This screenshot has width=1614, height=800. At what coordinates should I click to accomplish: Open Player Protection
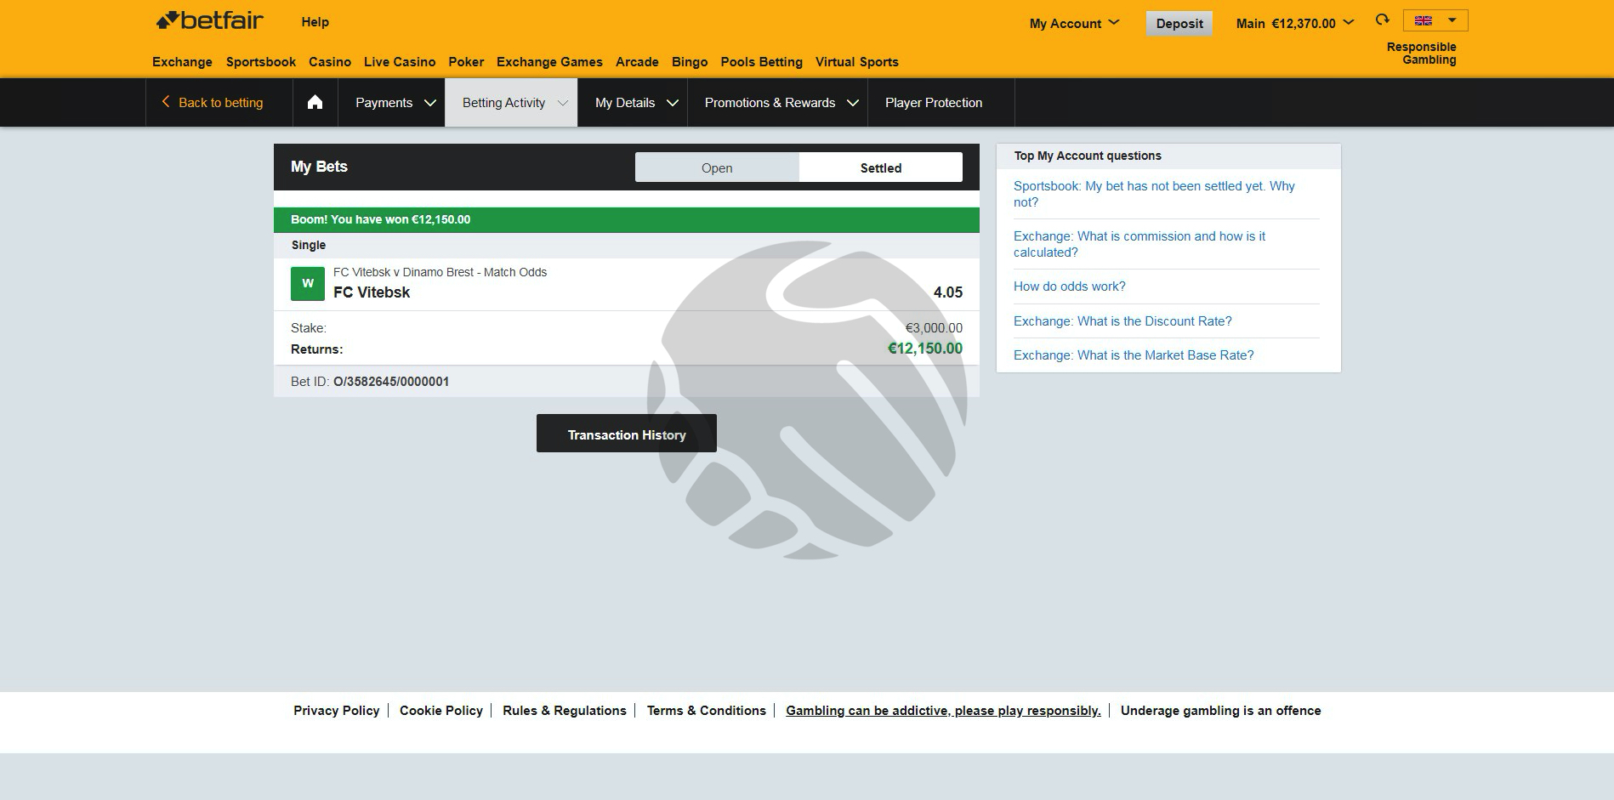point(934,103)
